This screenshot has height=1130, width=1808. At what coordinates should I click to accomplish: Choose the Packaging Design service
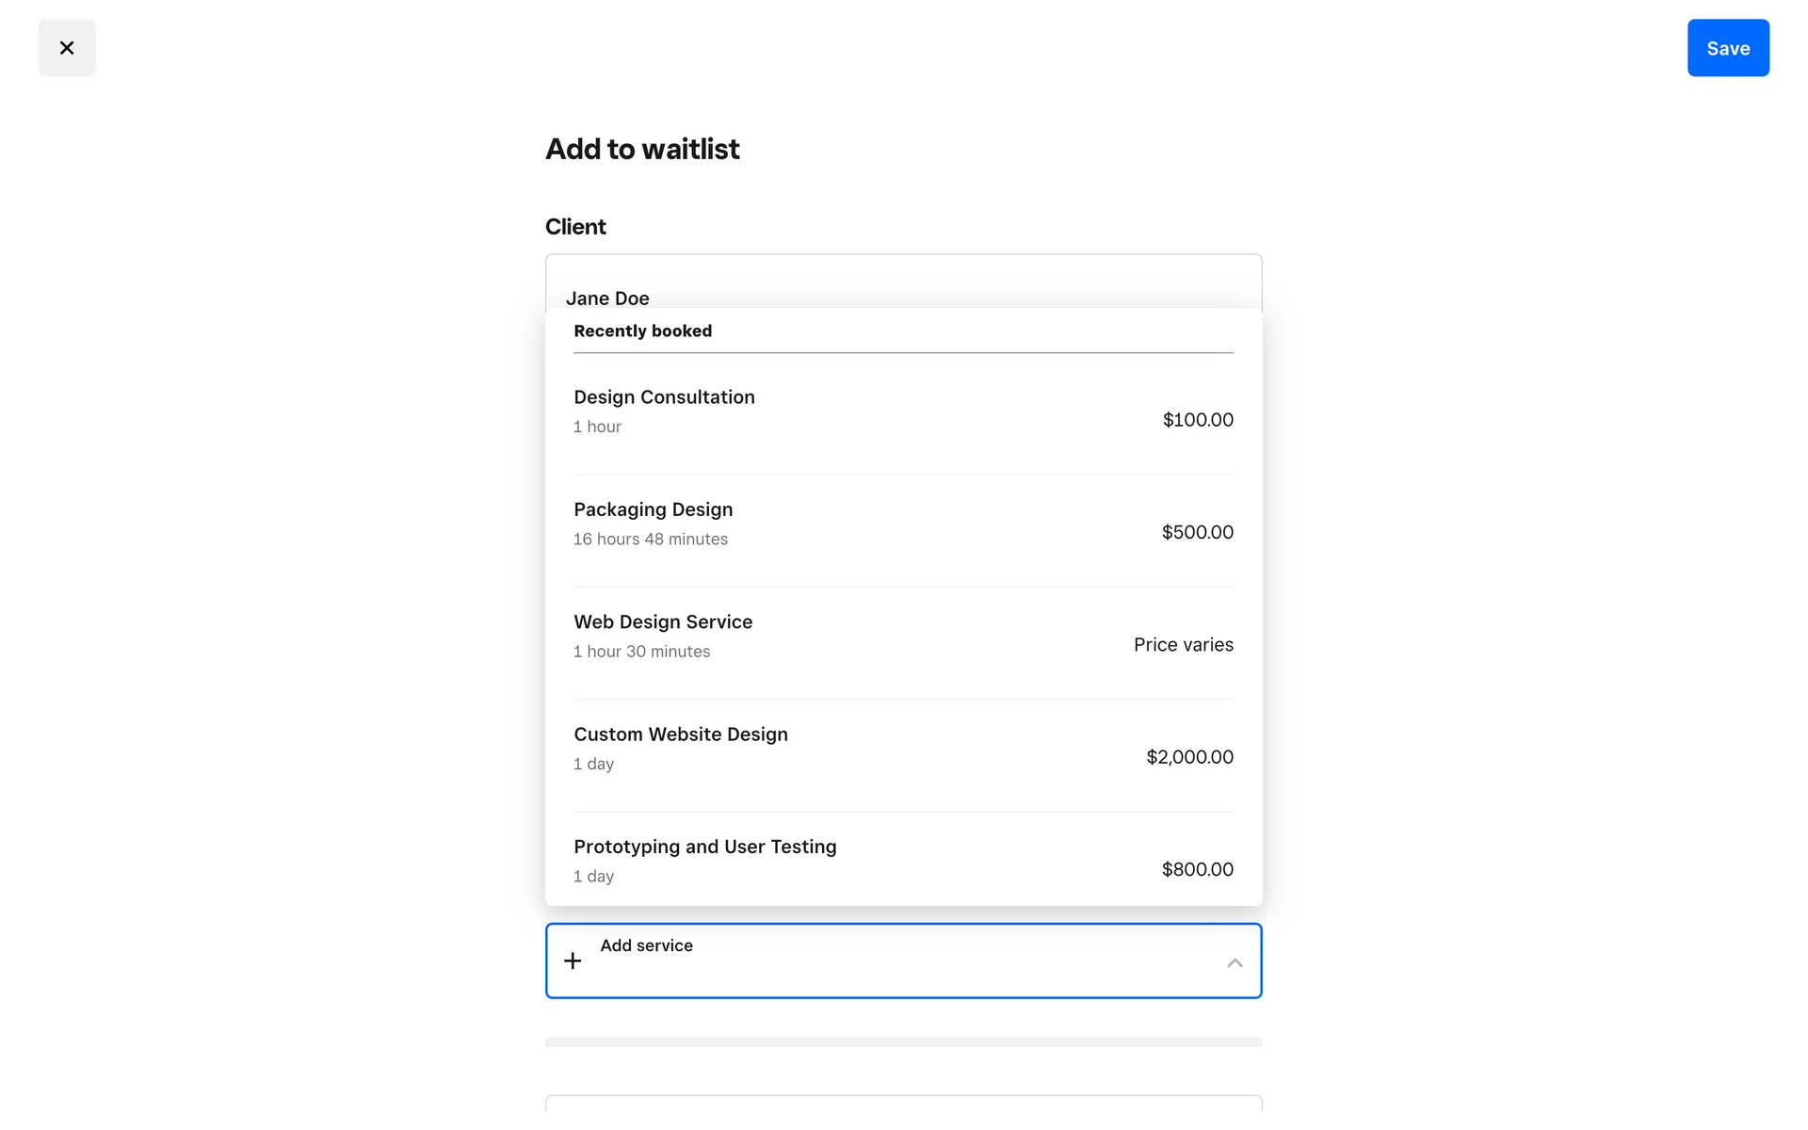653,509
